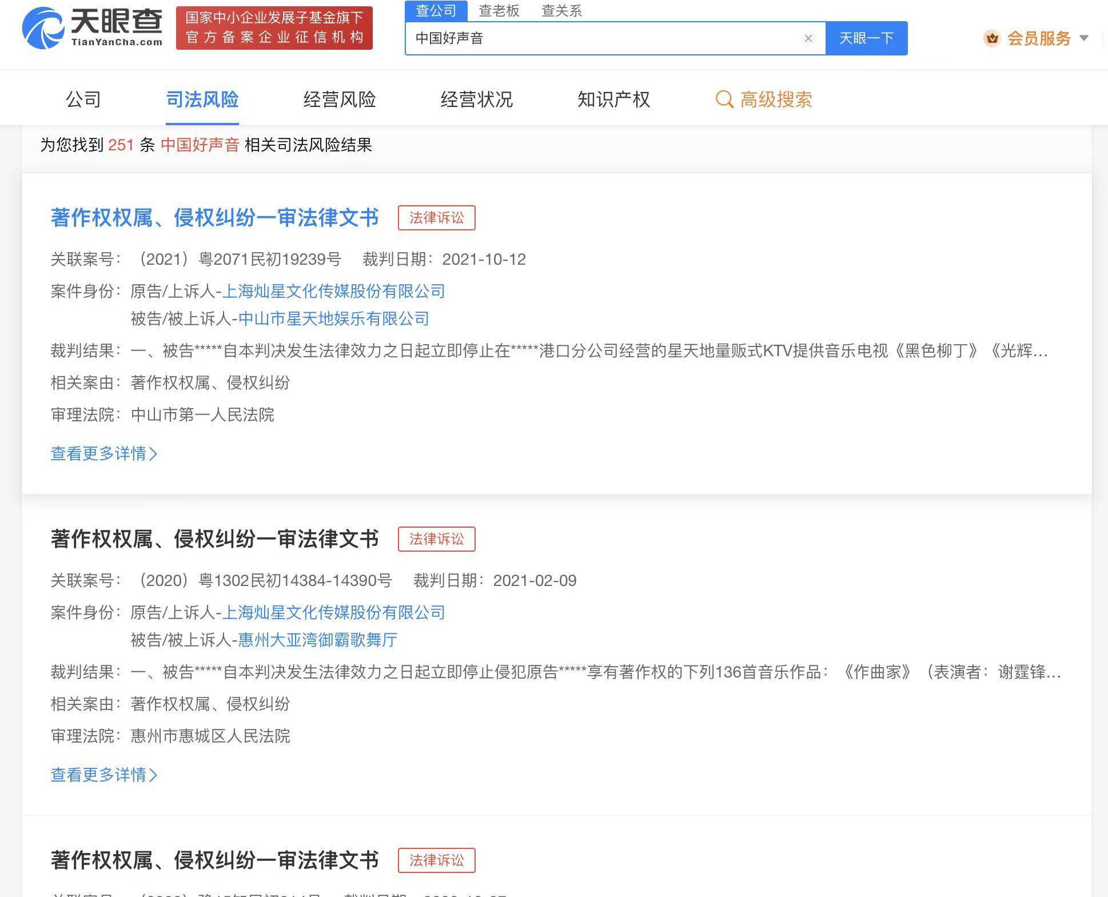Open plaintiff link in 粤2071民初19239号 case
1108x897 pixels.
tap(334, 292)
